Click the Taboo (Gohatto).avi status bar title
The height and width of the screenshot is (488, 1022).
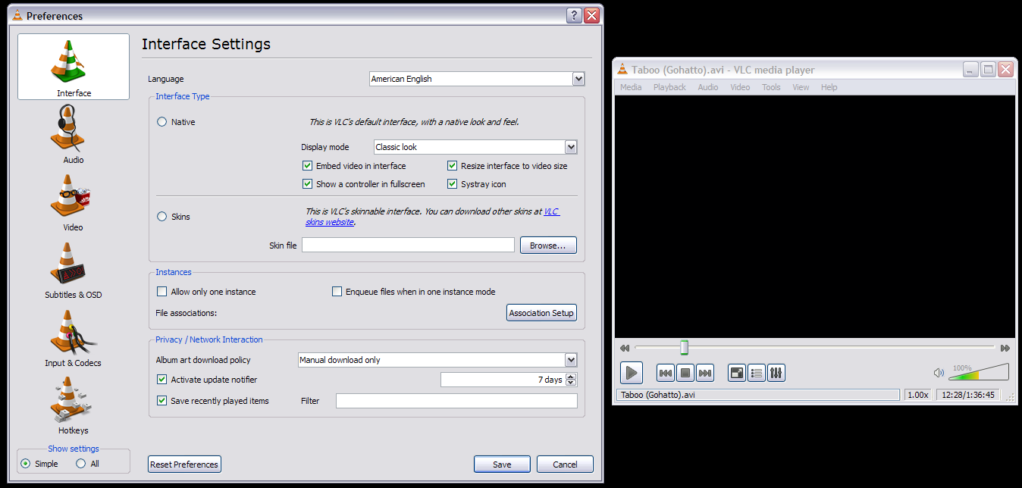point(758,395)
